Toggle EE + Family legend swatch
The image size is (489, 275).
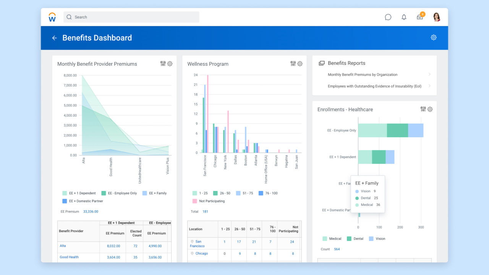(145, 193)
